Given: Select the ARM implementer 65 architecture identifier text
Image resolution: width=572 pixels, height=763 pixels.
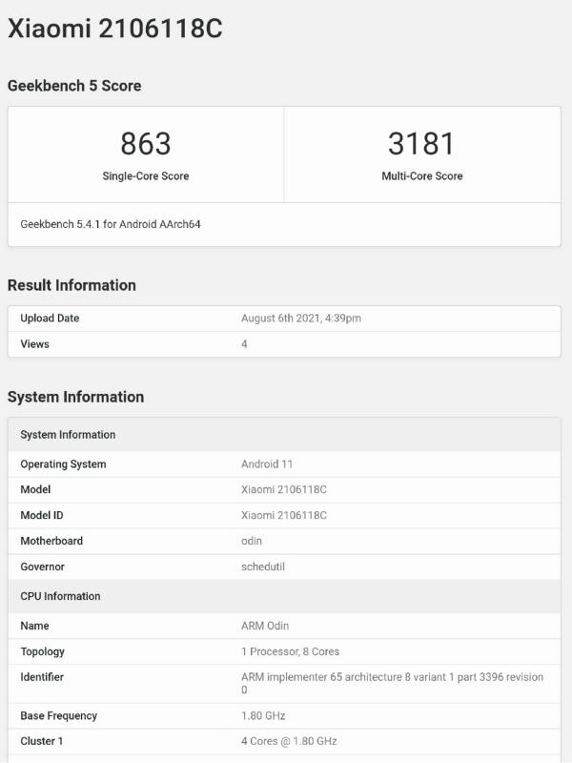Looking at the screenshot, I should point(392,683).
